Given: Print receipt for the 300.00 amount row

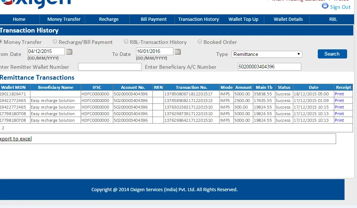Looking at the screenshot, I should pos(339,107).
